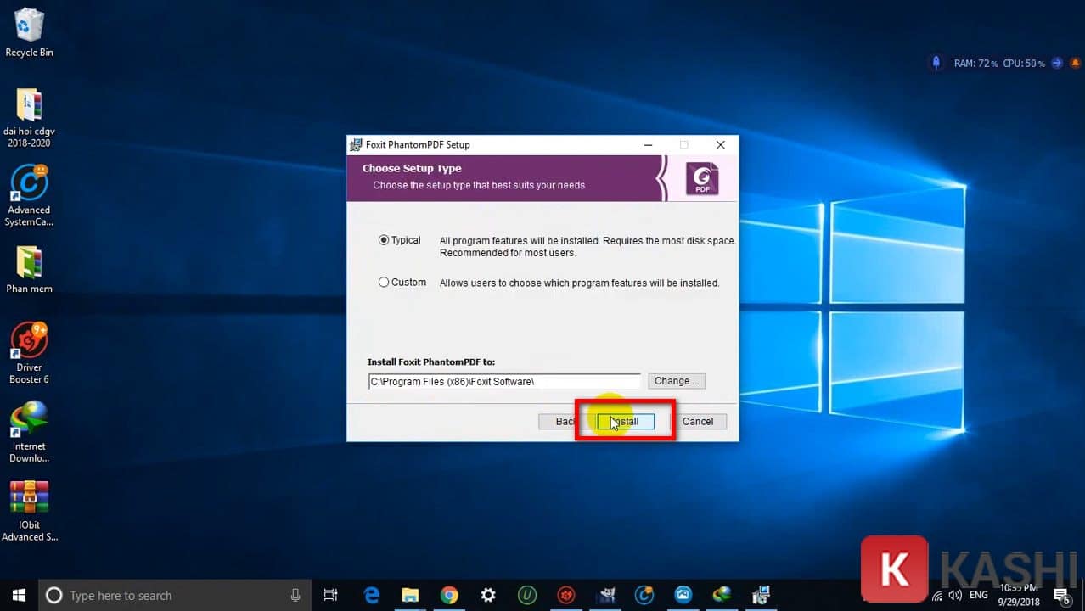
Task: Select the Typical setup radio button
Action: (x=384, y=240)
